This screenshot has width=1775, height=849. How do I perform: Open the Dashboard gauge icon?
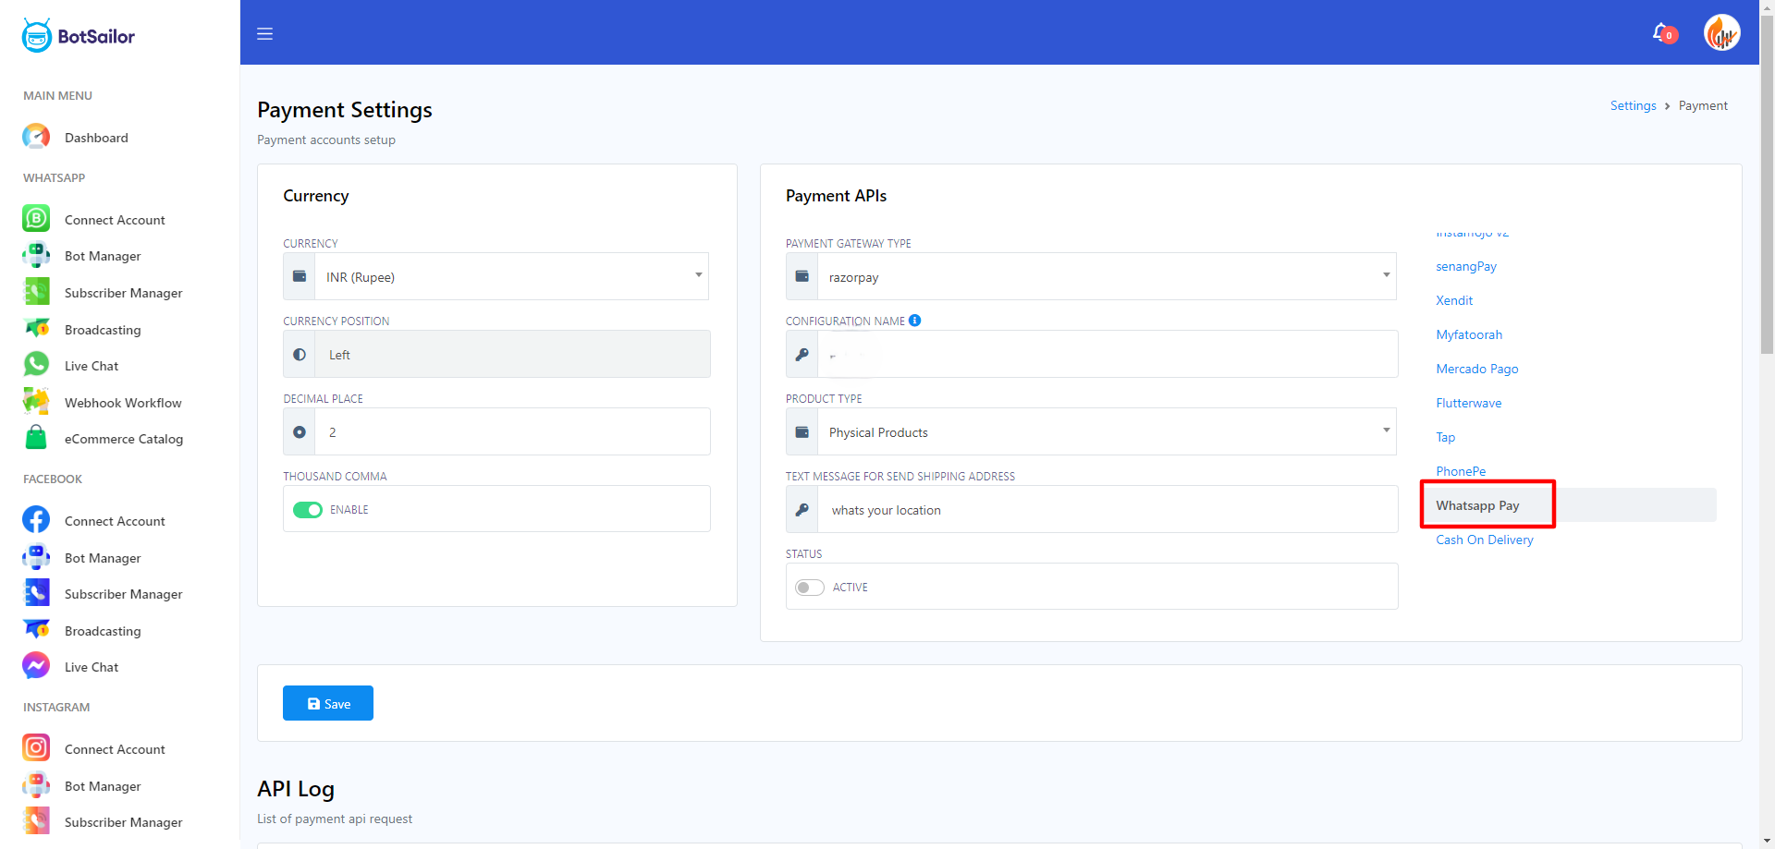36,137
